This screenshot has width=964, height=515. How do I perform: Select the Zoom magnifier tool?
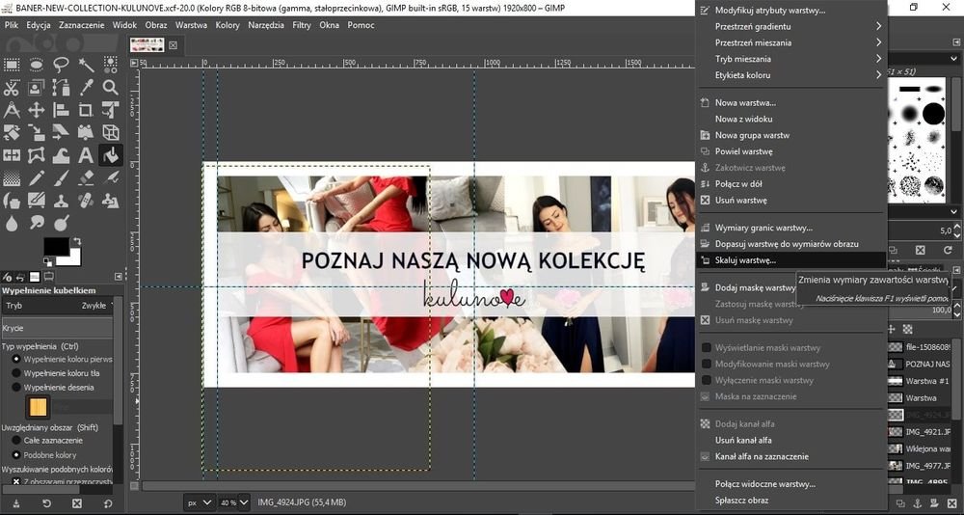pos(110,88)
